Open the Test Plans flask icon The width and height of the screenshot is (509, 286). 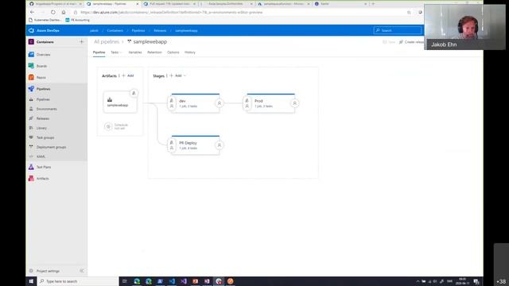pos(31,167)
